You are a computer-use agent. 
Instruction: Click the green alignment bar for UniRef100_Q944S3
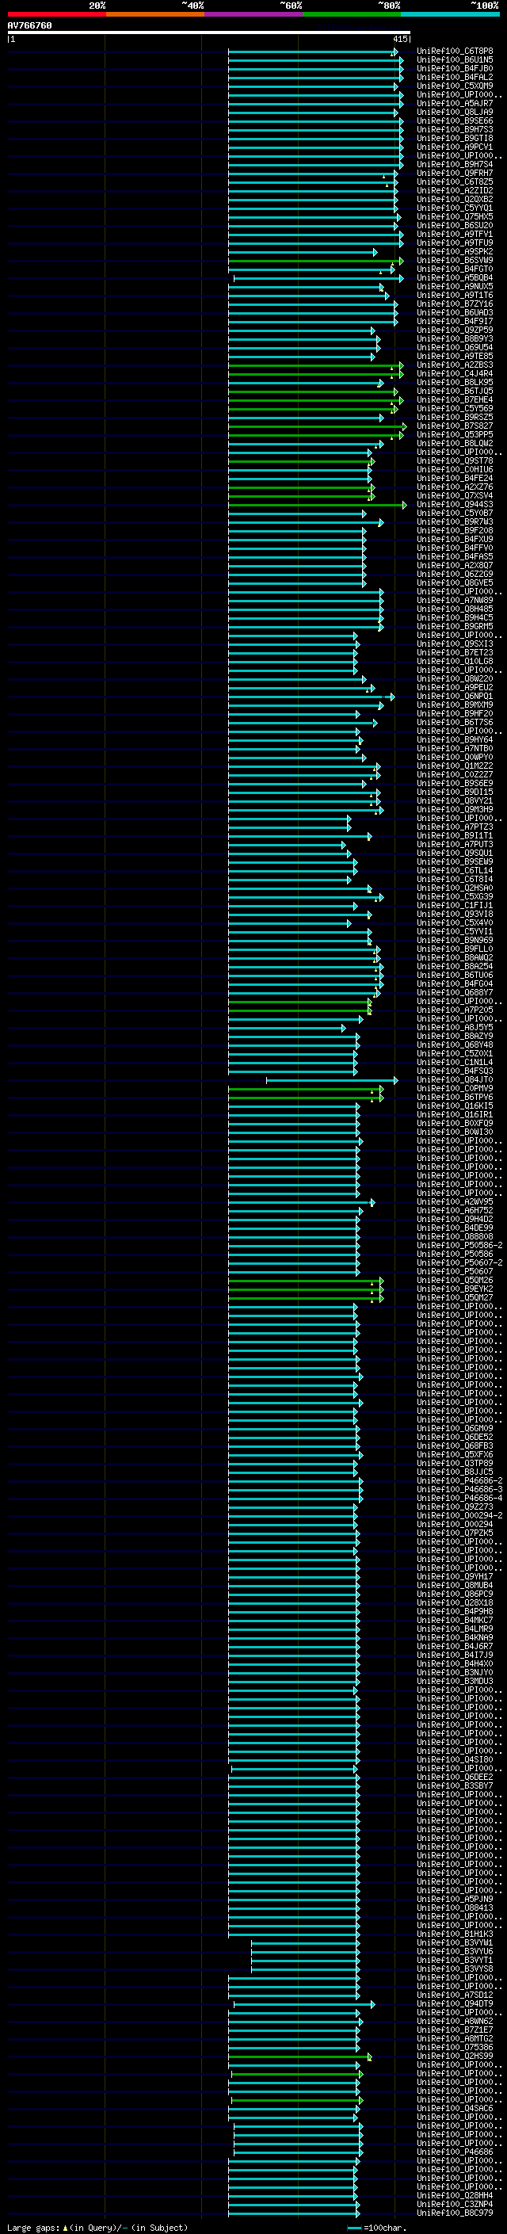[x=316, y=505]
